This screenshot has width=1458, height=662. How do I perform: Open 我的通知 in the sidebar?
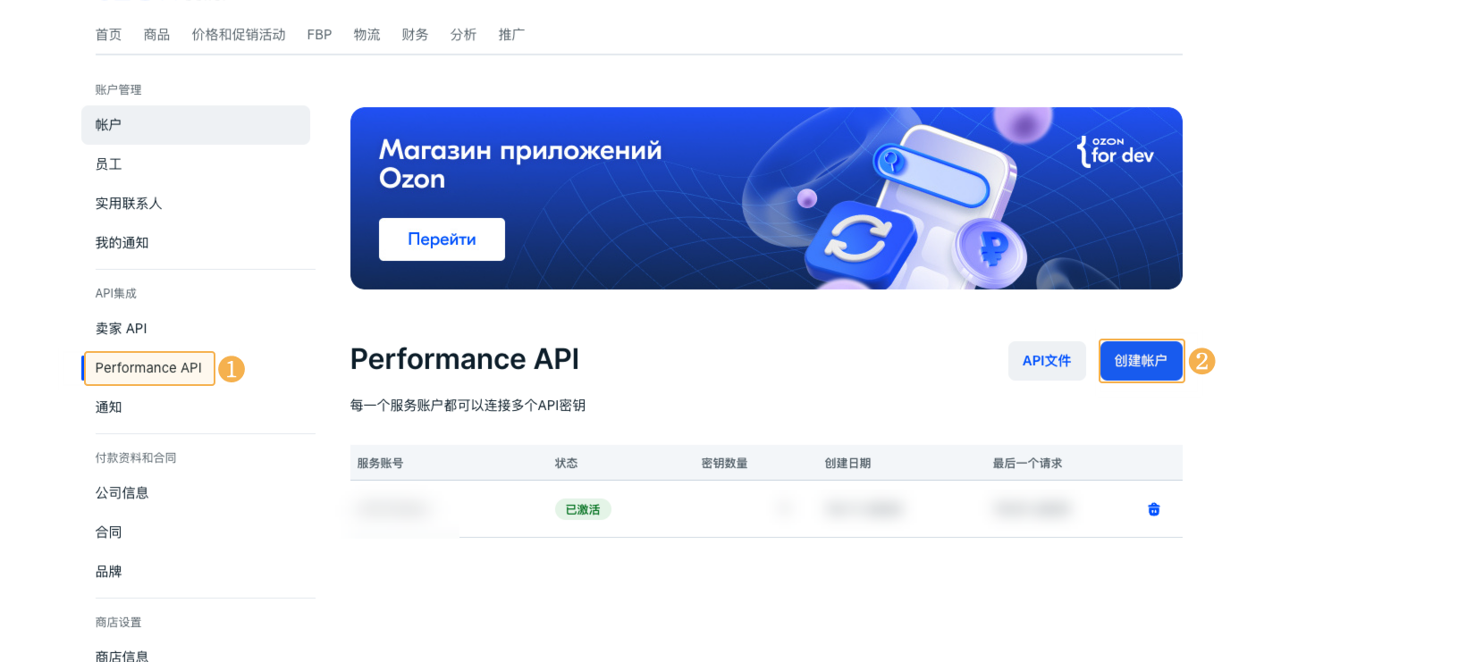[122, 243]
